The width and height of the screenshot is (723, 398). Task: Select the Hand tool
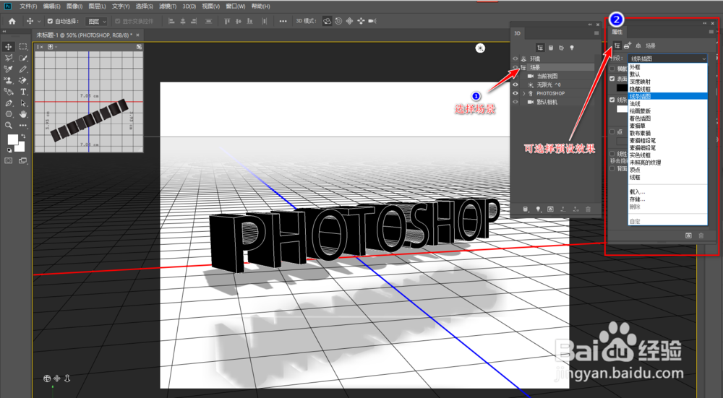coord(23,114)
